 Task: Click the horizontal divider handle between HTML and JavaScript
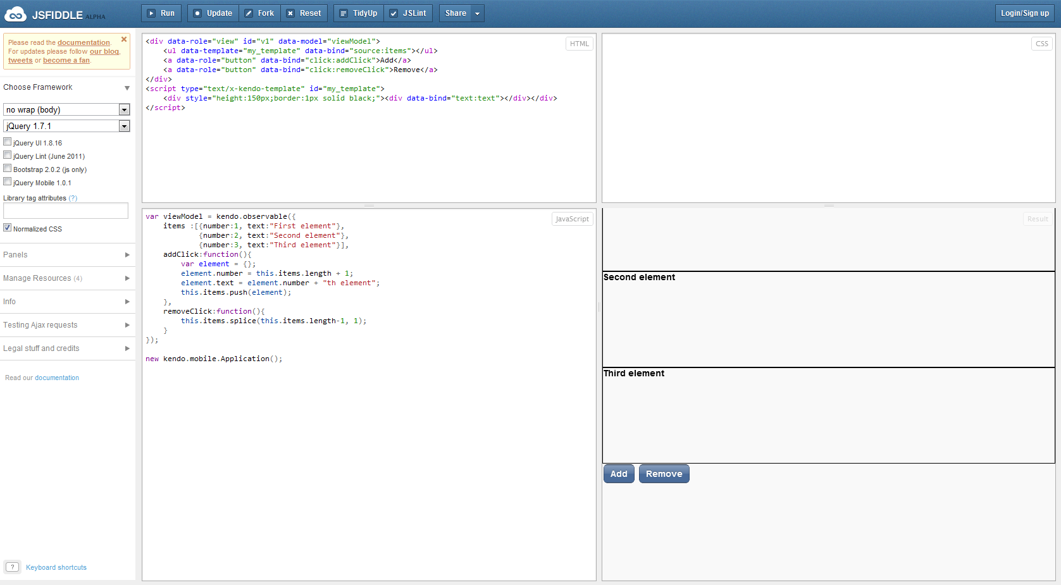(369, 206)
